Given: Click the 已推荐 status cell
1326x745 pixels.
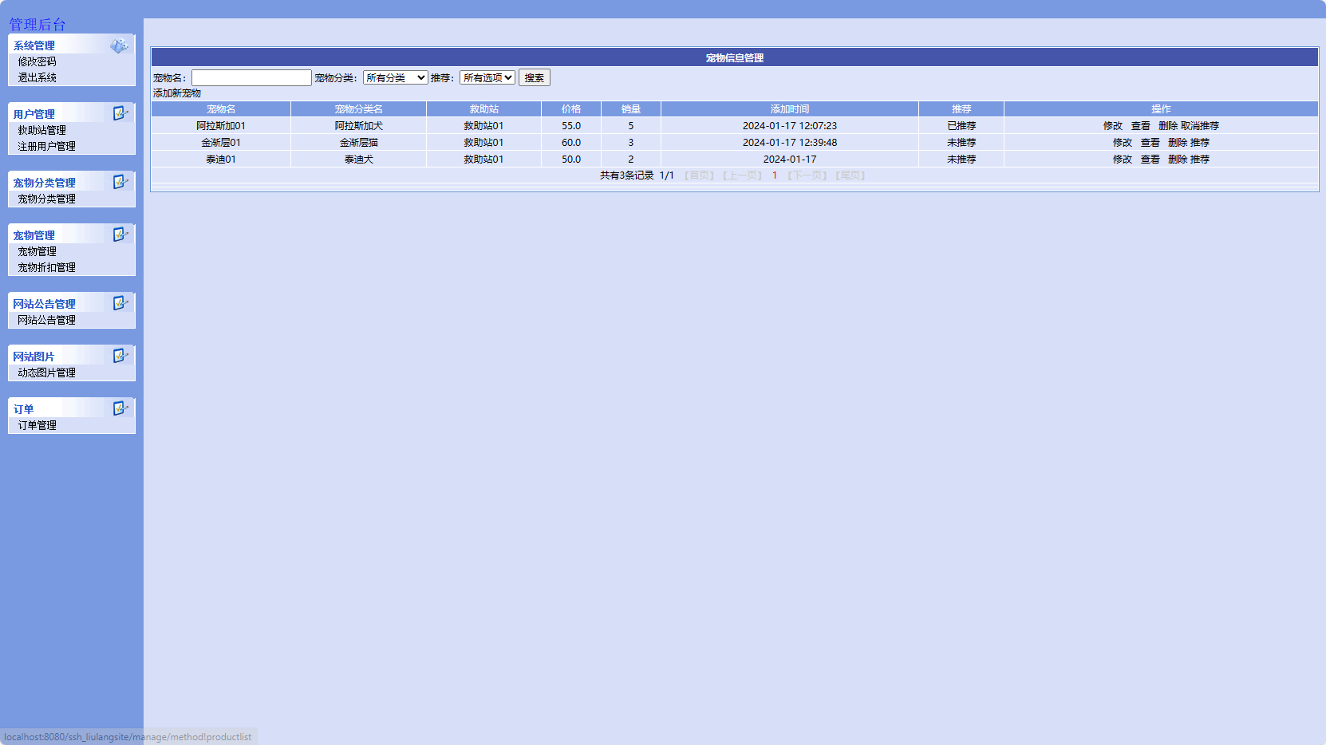Looking at the screenshot, I should click(x=961, y=126).
